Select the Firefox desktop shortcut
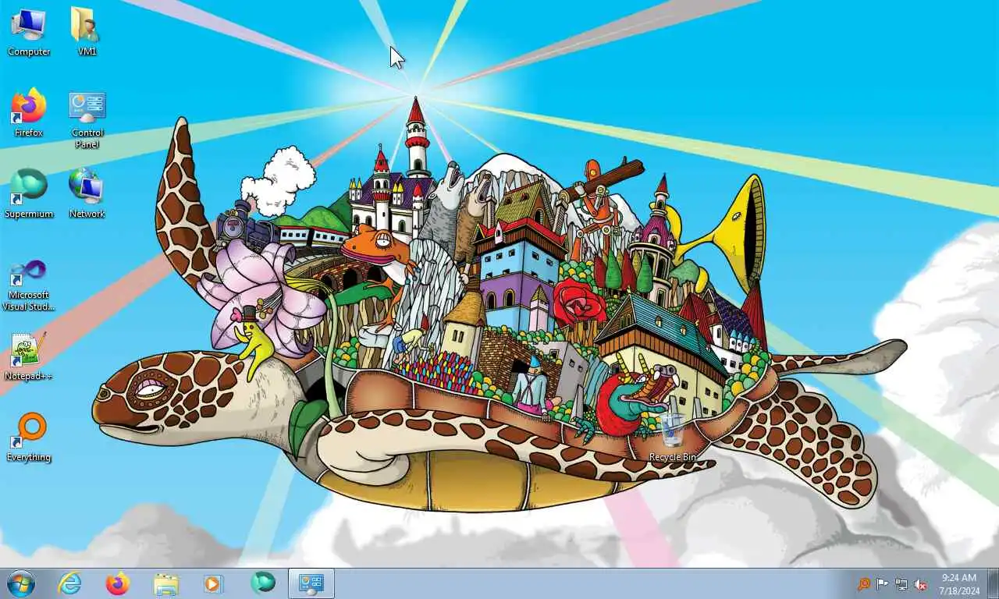This screenshot has width=999, height=599. point(29,112)
